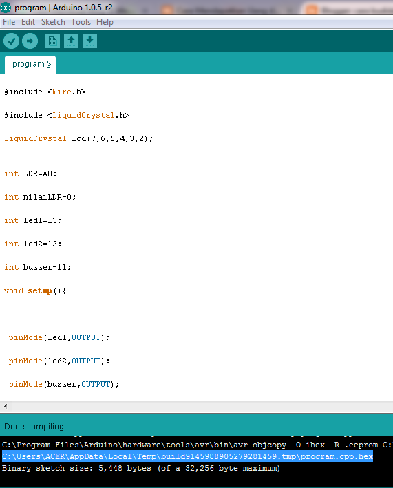Click the highlighted program.cpp.hex path line
Viewport: 393px width, 488px height.
[187, 456]
